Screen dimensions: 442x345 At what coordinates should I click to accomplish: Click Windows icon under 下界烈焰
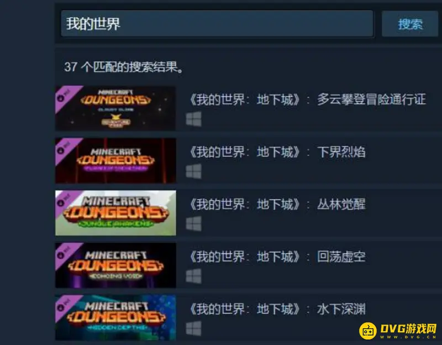pos(194,171)
